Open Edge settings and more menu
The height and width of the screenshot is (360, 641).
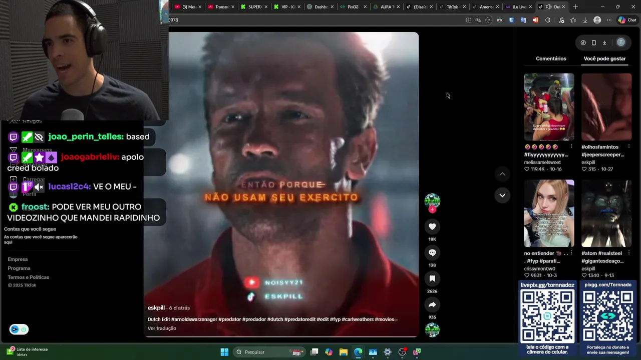[609, 20]
